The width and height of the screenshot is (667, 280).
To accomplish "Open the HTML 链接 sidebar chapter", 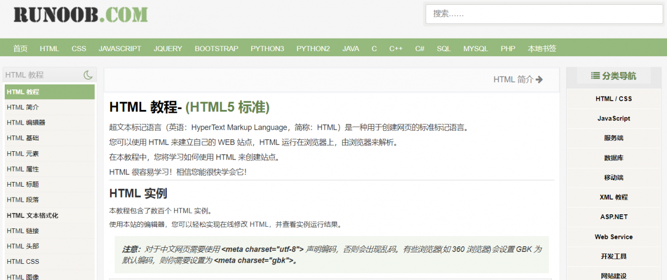I will [x=23, y=231].
